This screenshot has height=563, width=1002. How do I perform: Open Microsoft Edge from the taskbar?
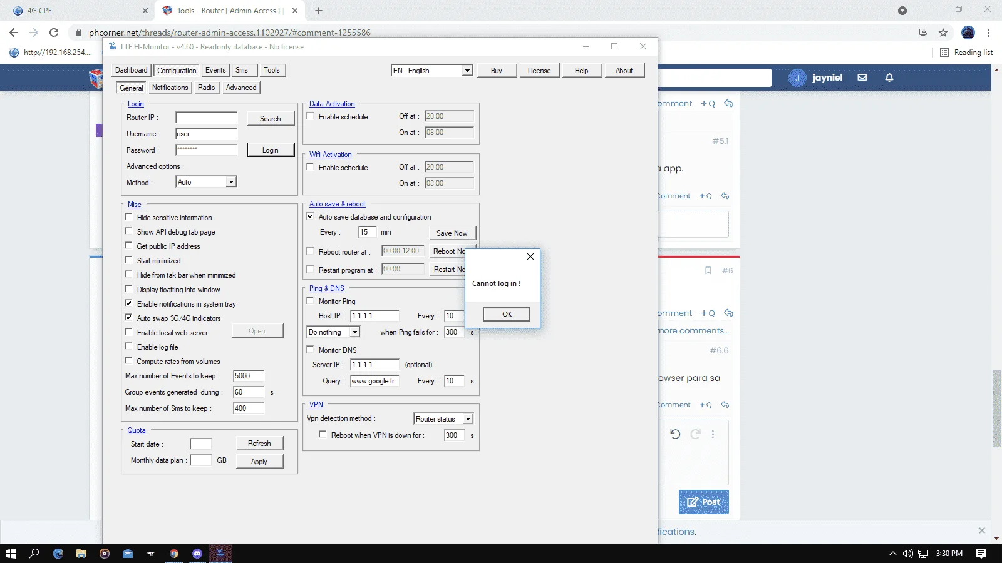point(58,554)
